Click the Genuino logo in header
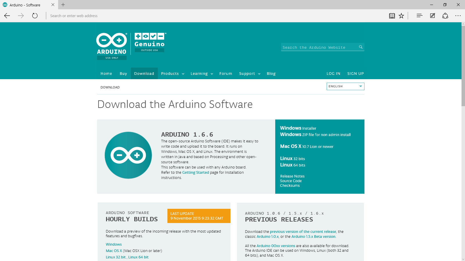 point(150,42)
